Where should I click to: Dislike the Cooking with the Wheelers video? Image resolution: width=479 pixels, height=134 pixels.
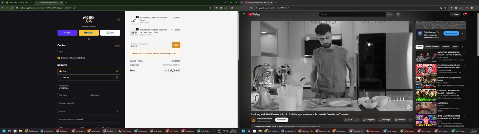pyautogui.click(x=357, y=120)
